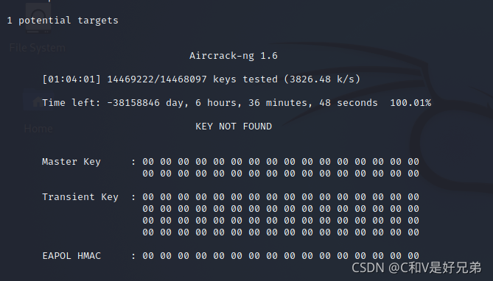Select the Home desktop label
Image resolution: width=493 pixels, height=281 pixels.
(38, 129)
